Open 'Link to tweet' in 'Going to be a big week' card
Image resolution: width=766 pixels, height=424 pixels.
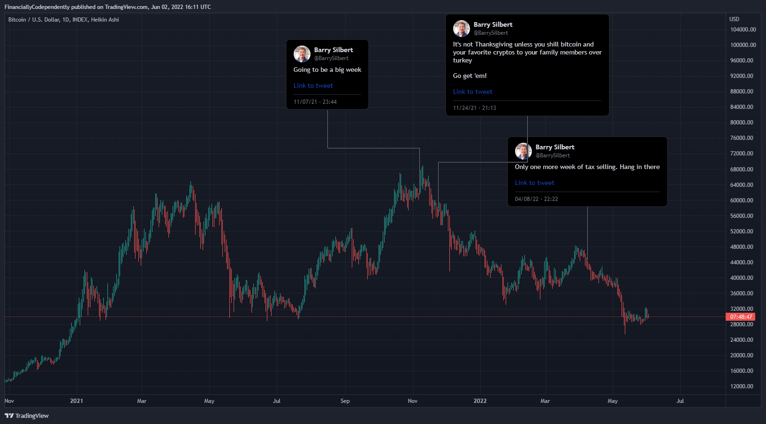(313, 85)
